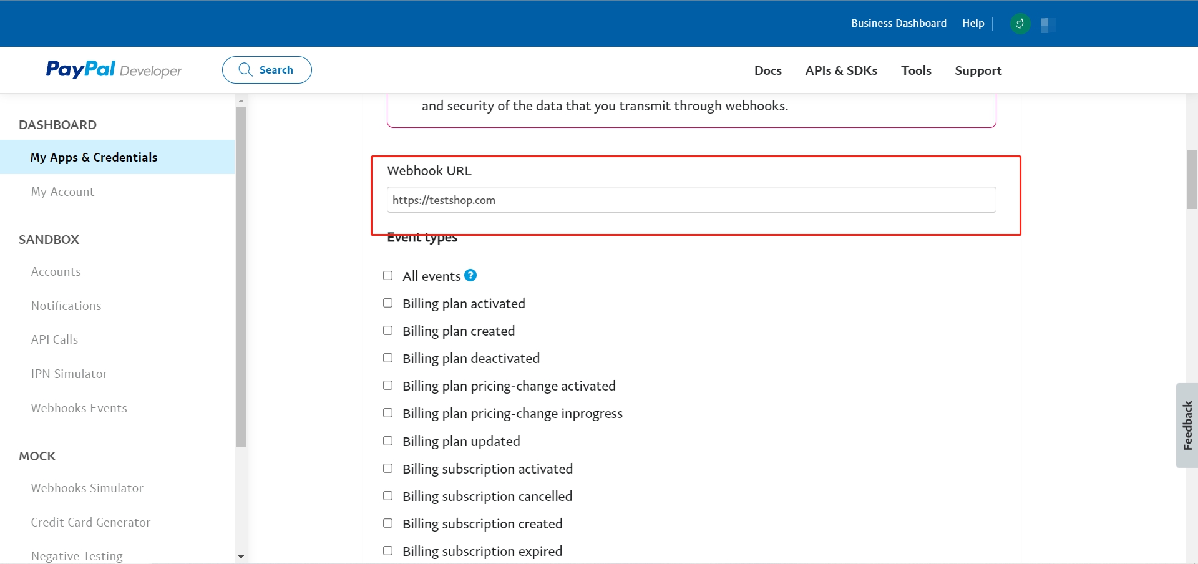Click sidebar scroll down arrow
Viewport: 1198px width, 564px height.
(x=241, y=557)
